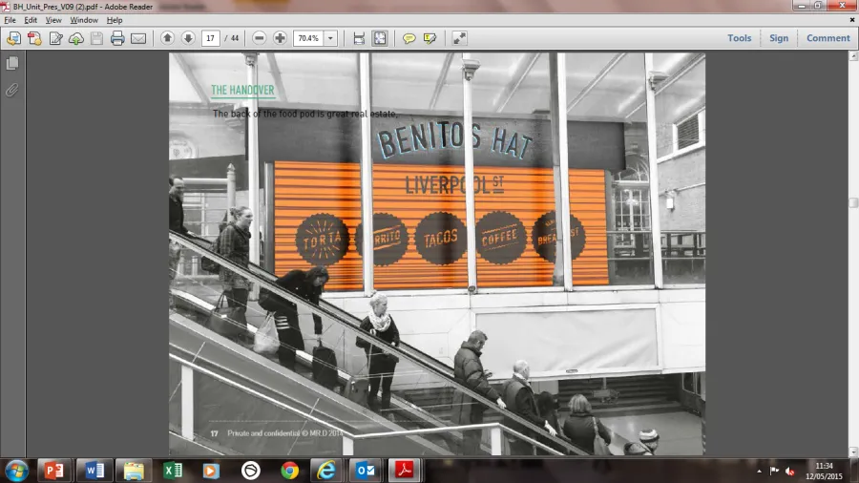Zoom in with the plus button
859x483 pixels.
coord(280,38)
